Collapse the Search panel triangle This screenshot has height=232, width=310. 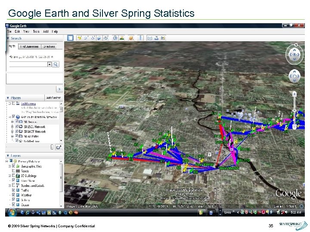(8, 38)
